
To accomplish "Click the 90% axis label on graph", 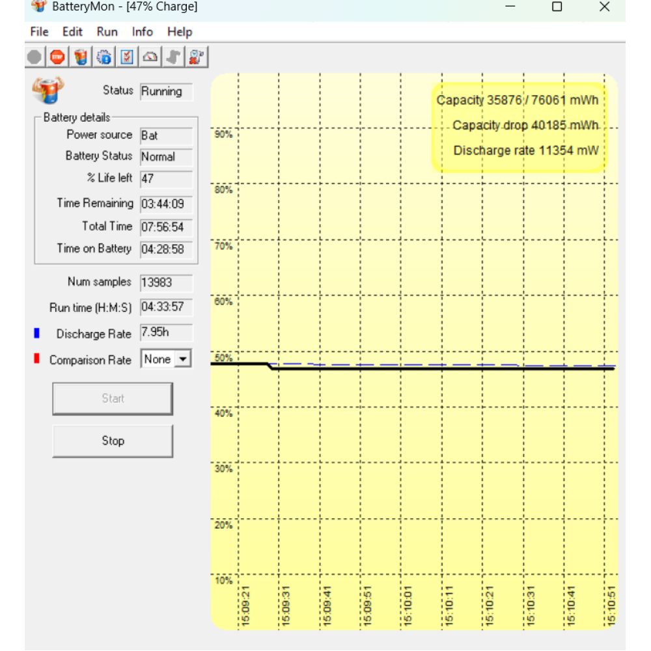I will click(x=223, y=135).
